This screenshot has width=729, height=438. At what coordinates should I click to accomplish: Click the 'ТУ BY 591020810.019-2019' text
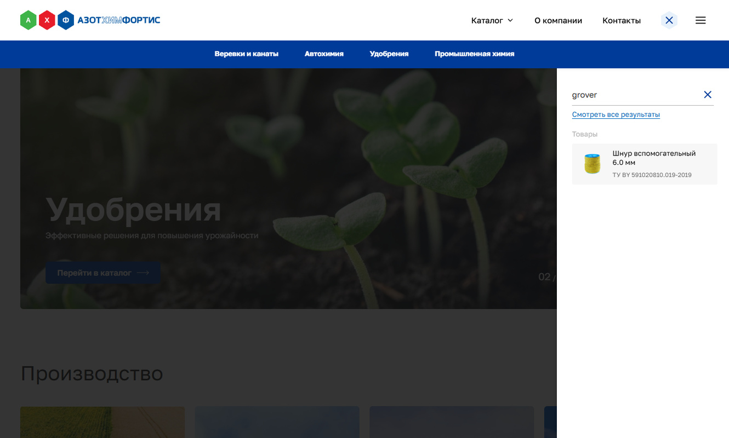652,175
